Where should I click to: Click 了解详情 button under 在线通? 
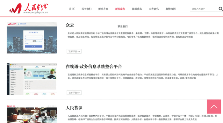tap(74, 93)
